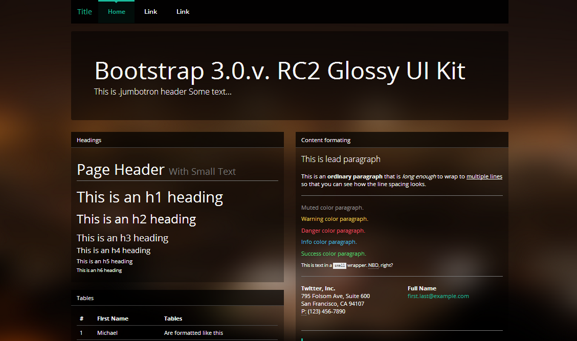This screenshot has height=341, width=577.
Task: Click "Muted color paragraph."
Action: [332, 208]
